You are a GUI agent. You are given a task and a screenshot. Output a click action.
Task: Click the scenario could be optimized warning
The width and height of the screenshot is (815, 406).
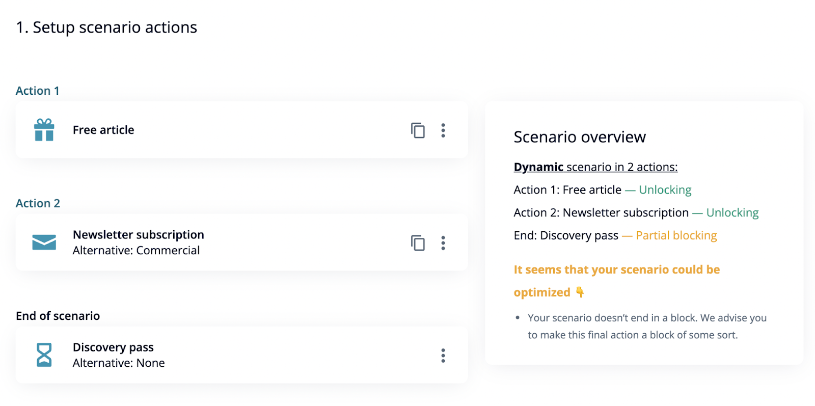tap(617, 281)
